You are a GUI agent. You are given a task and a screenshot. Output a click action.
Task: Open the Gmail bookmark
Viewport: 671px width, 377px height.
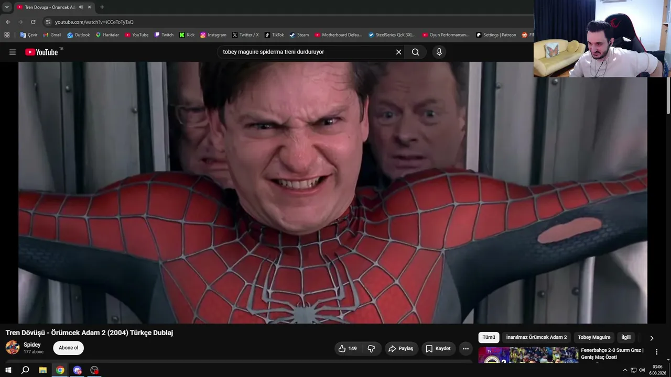click(52, 35)
